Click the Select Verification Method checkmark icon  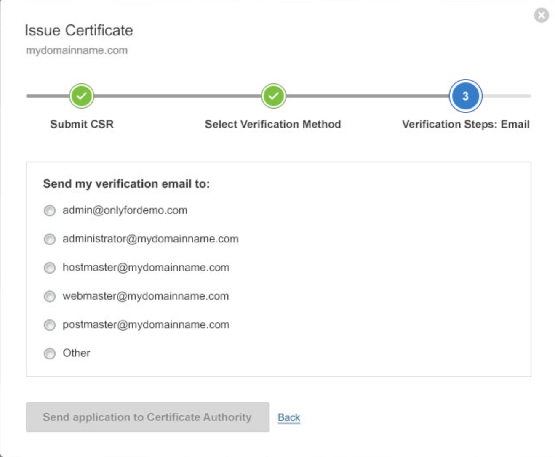point(273,96)
